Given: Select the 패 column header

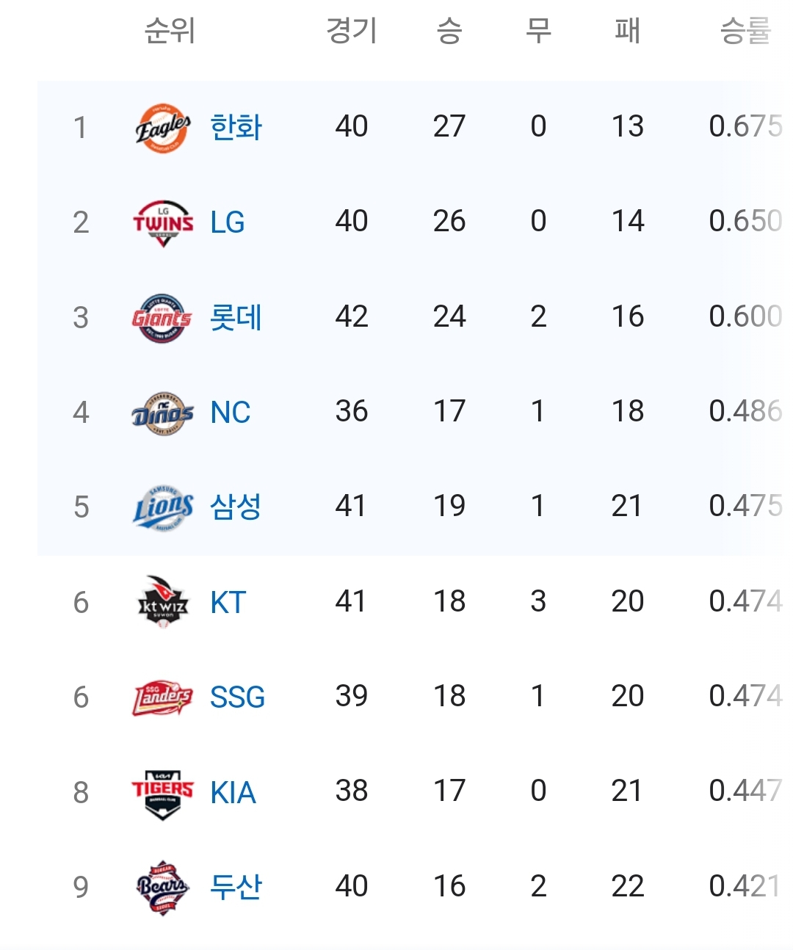Looking at the screenshot, I should pyautogui.click(x=628, y=31).
